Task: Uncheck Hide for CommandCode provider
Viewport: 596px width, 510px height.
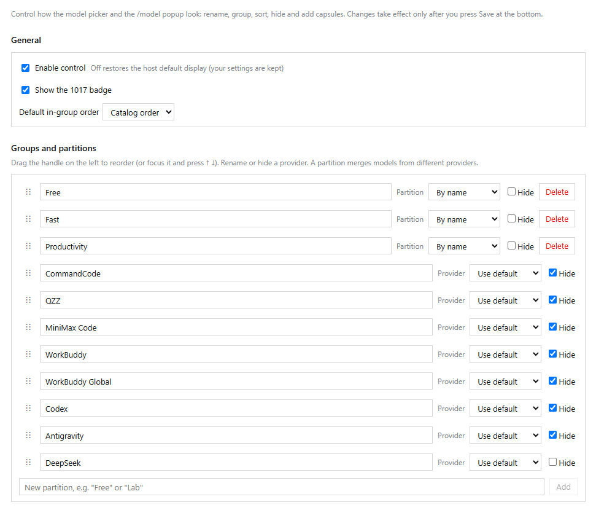Action: pos(552,272)
